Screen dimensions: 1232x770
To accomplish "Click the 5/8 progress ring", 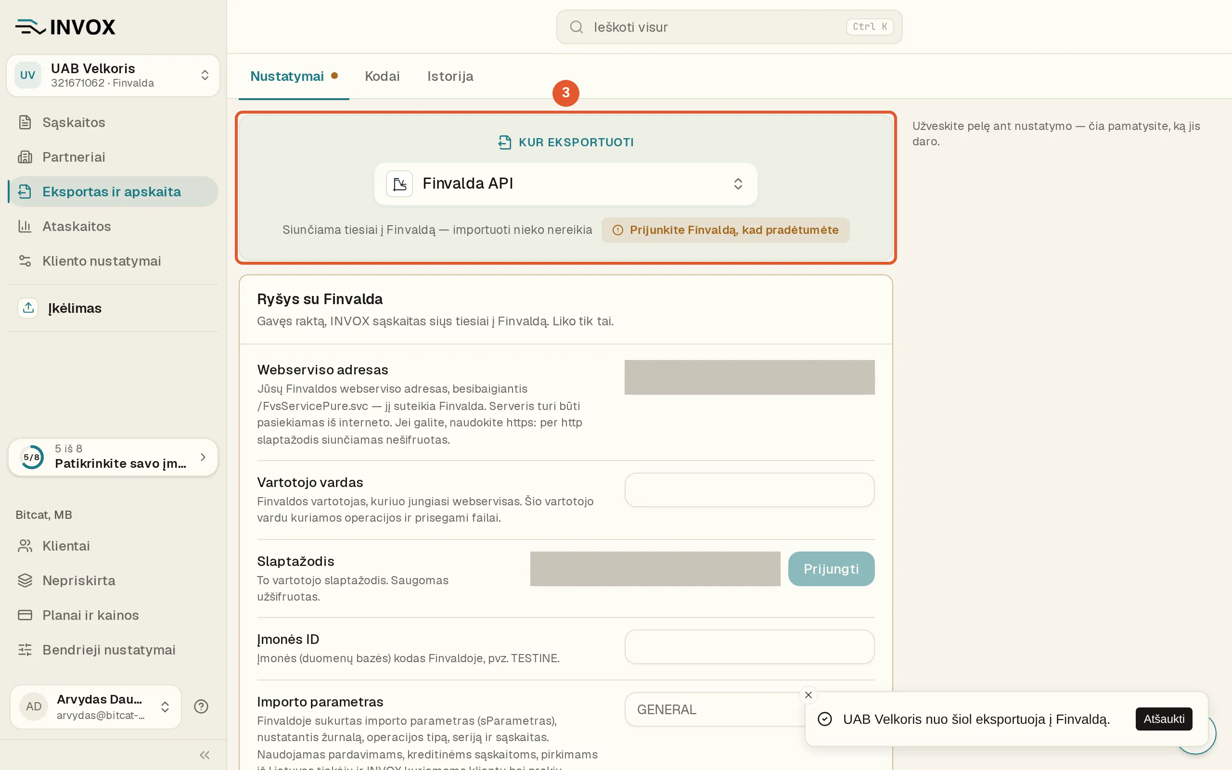I will [32, 457].
